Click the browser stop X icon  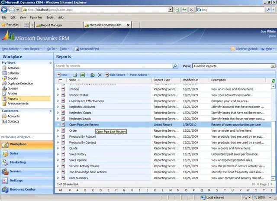[x=191, y=10]
